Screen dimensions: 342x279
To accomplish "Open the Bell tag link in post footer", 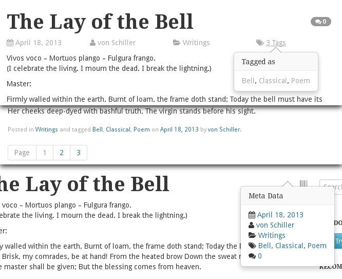I will [98, 129].
